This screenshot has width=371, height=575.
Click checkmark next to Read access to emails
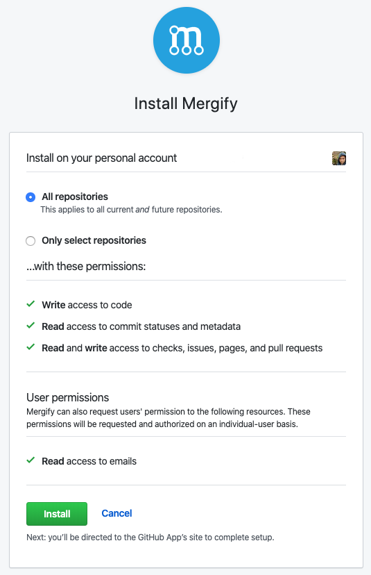point(31,460)
